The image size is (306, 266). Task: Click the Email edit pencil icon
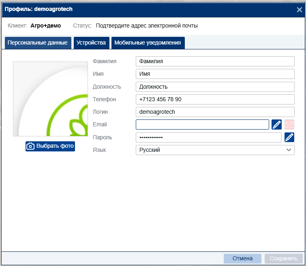pos(276,124)
